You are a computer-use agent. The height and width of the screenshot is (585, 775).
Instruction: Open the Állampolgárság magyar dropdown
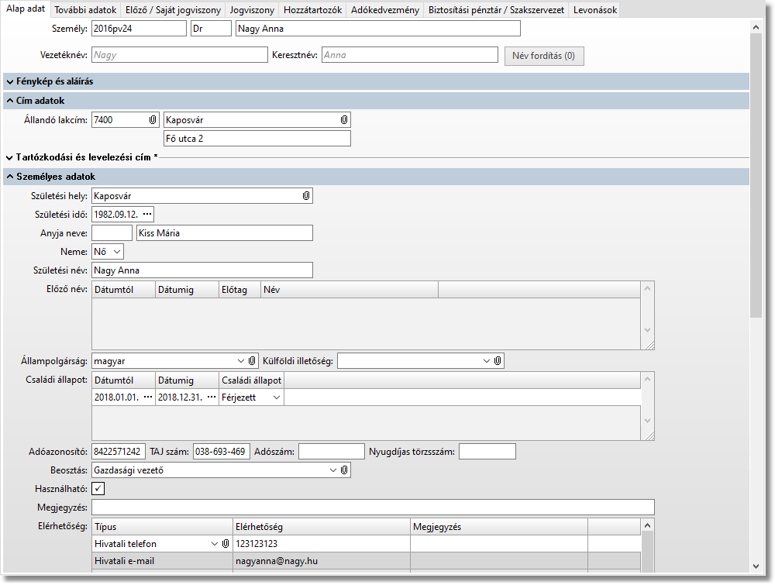pos(241,360)
